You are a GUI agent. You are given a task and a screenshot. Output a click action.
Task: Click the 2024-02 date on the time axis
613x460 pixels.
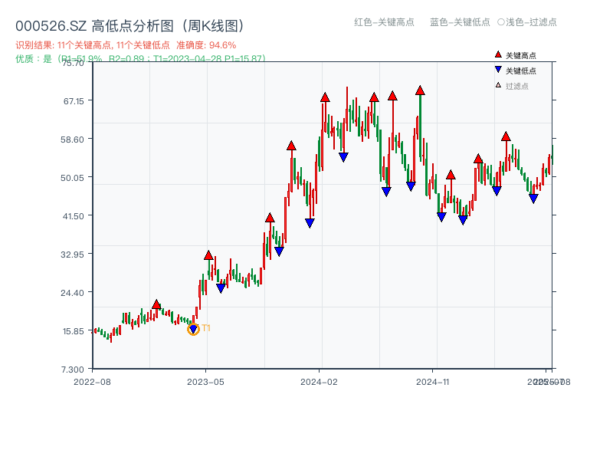click(319, 382)
